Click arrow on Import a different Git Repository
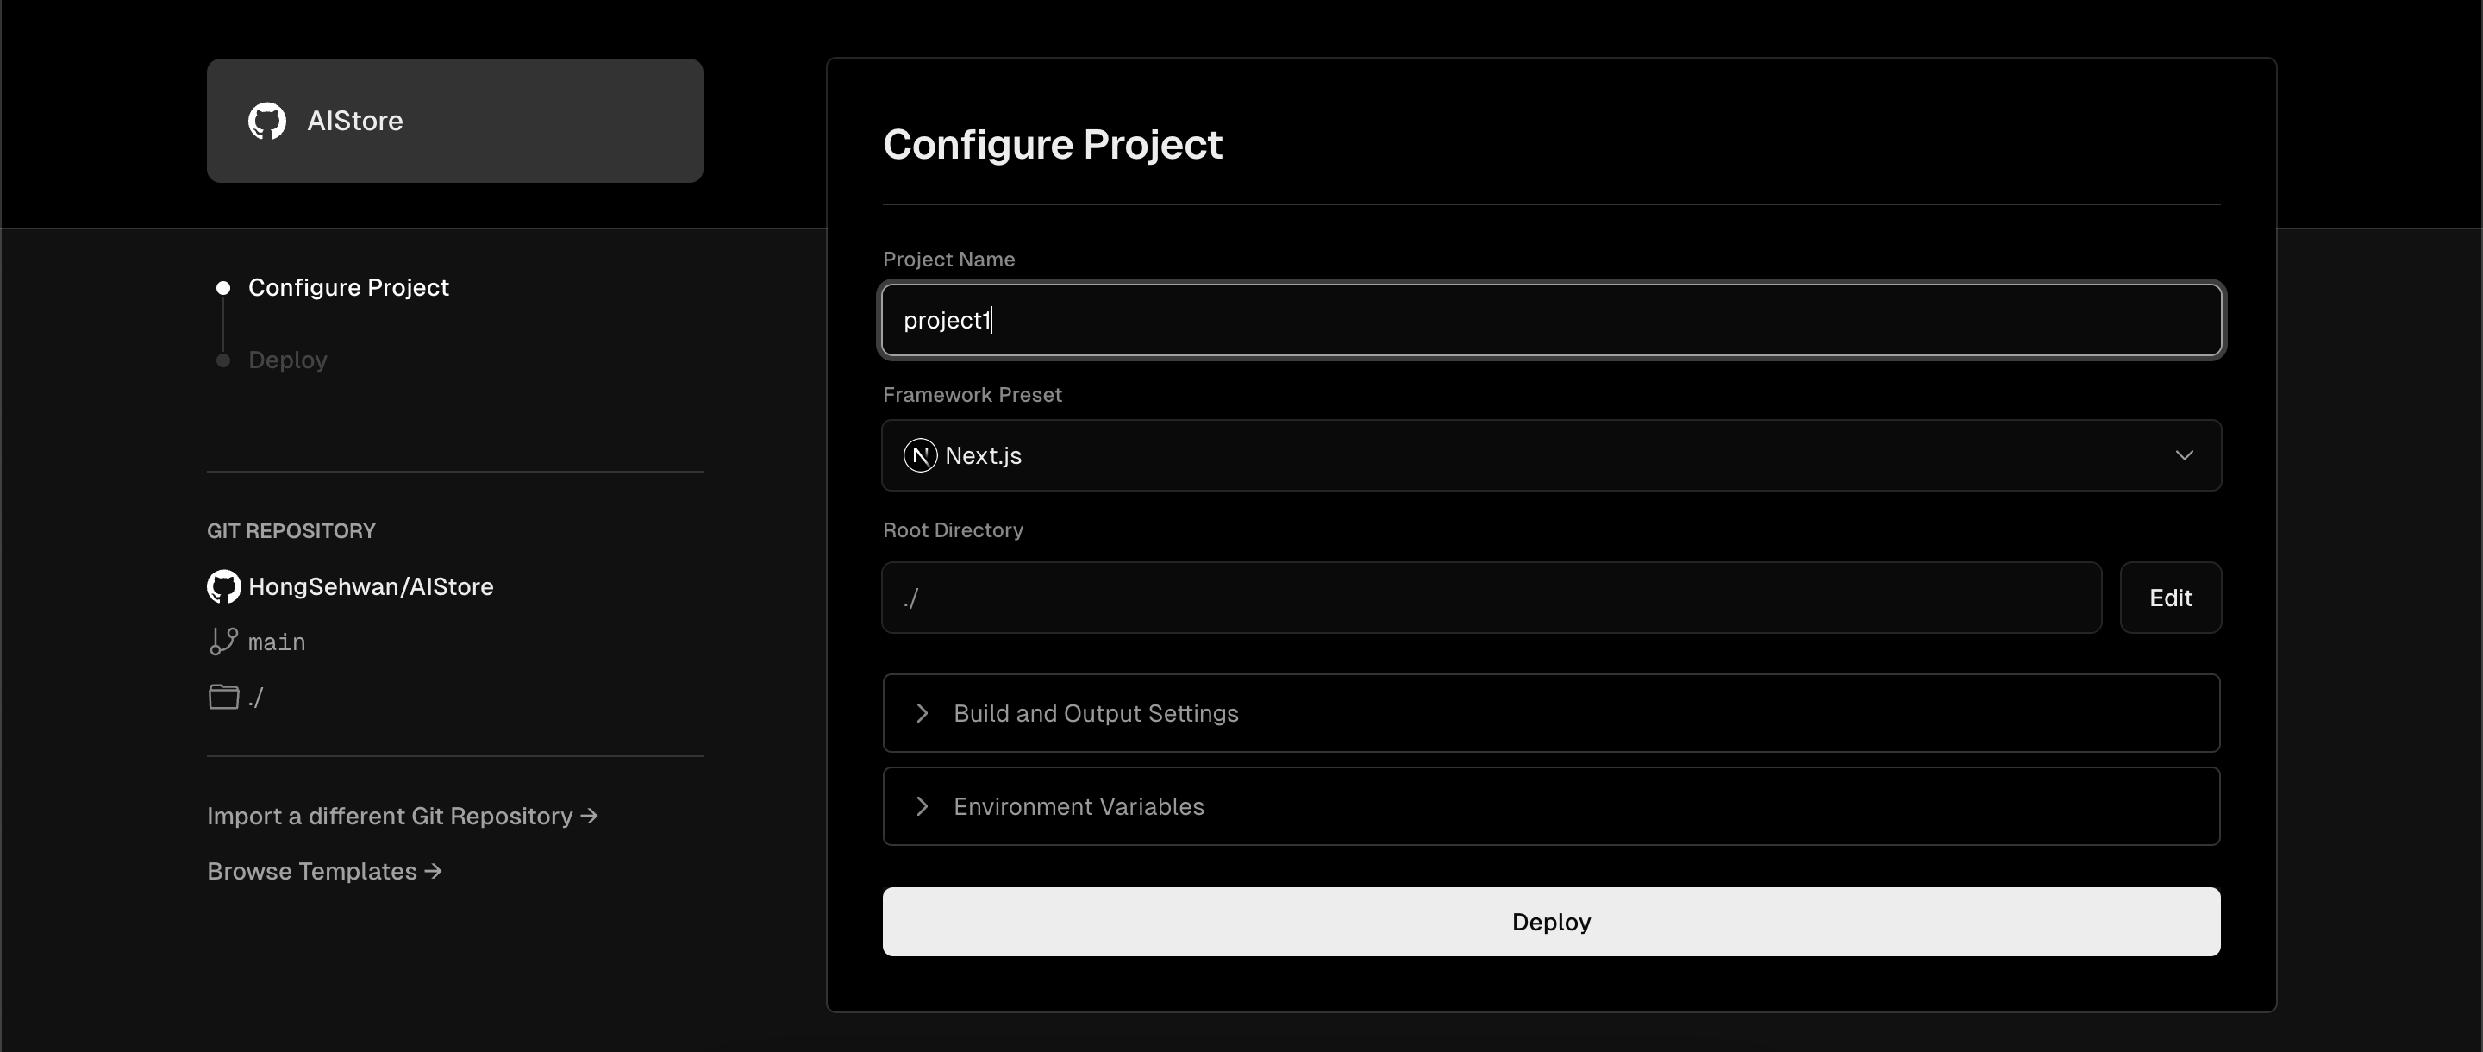This screenshot has height=1052, width=2483. coord(589,816)
